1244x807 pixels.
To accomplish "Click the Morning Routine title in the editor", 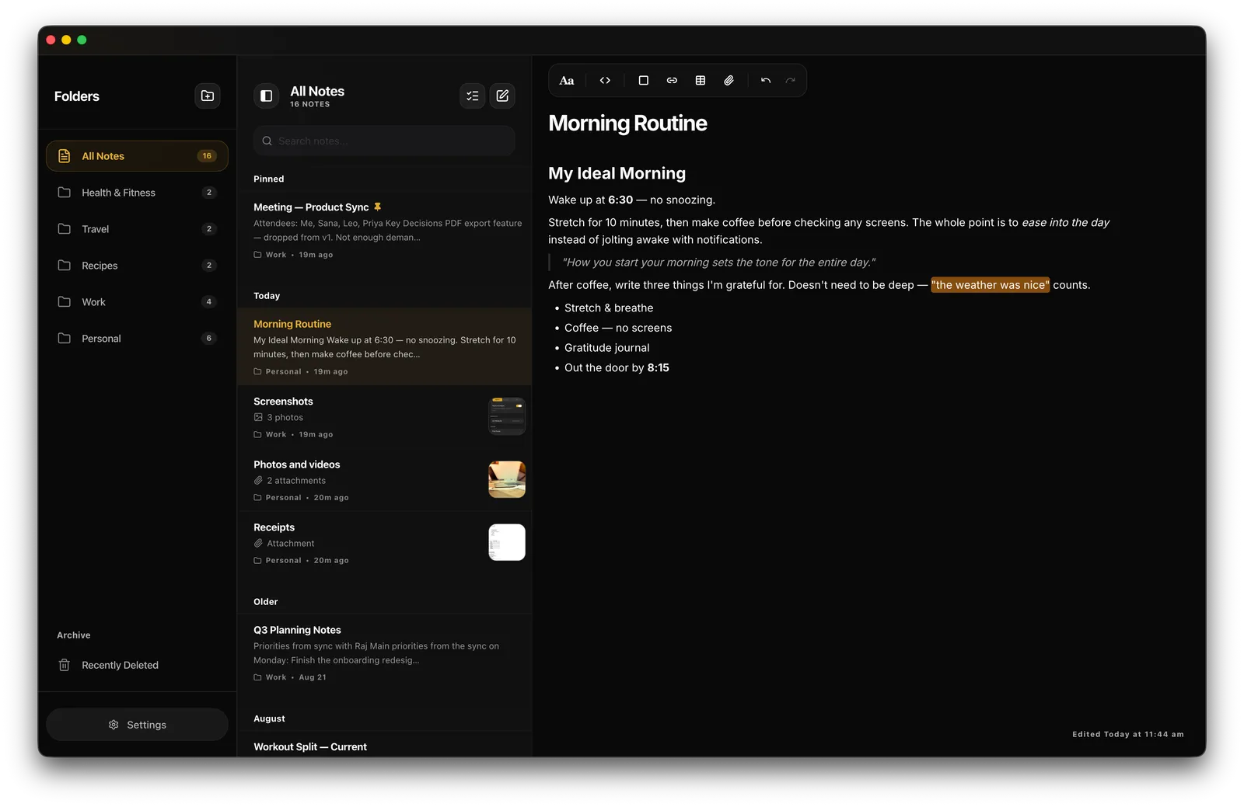I will [x=627, y=123].
